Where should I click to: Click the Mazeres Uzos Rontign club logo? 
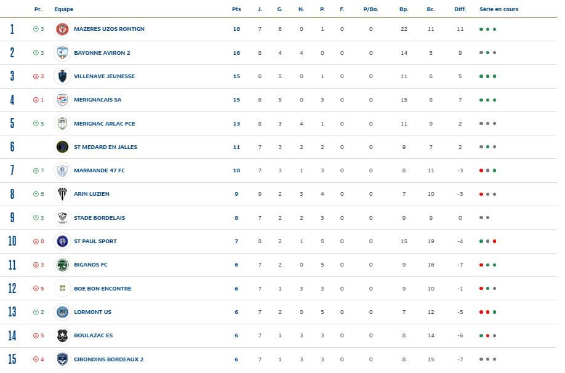(62, 29)
